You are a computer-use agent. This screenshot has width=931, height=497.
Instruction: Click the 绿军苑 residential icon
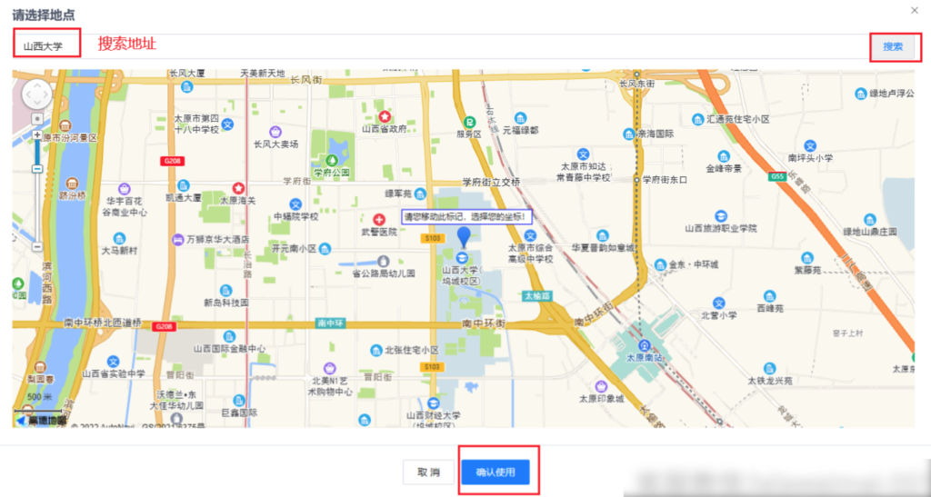coord(420,194)
